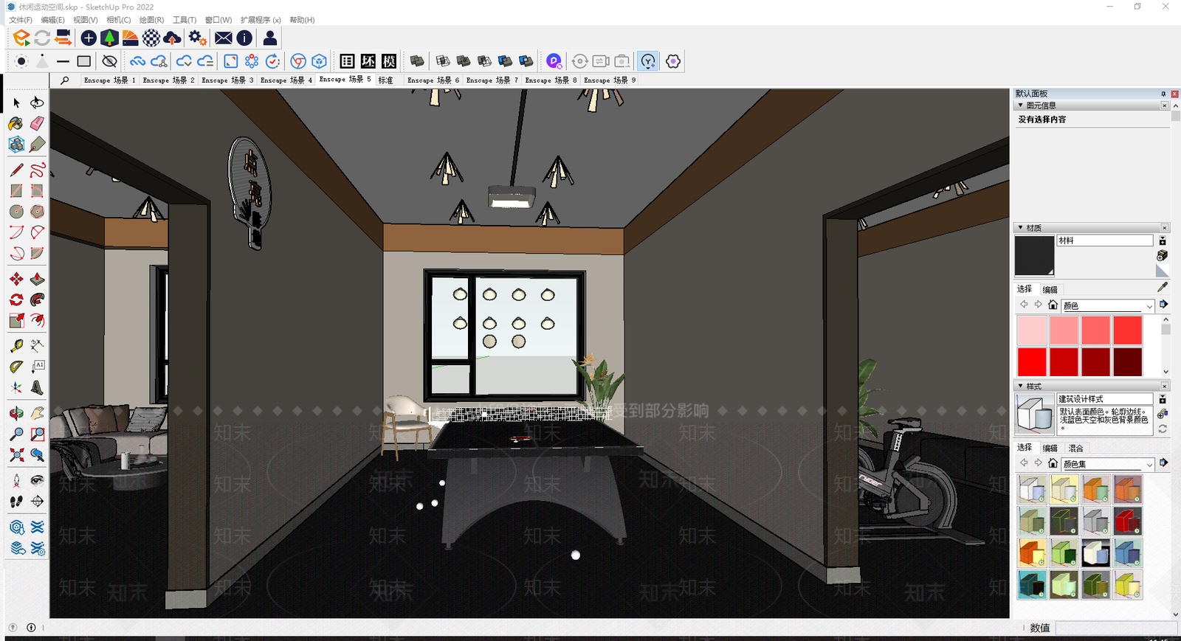Select the arrow Select tool

click(x=16, y=103)
